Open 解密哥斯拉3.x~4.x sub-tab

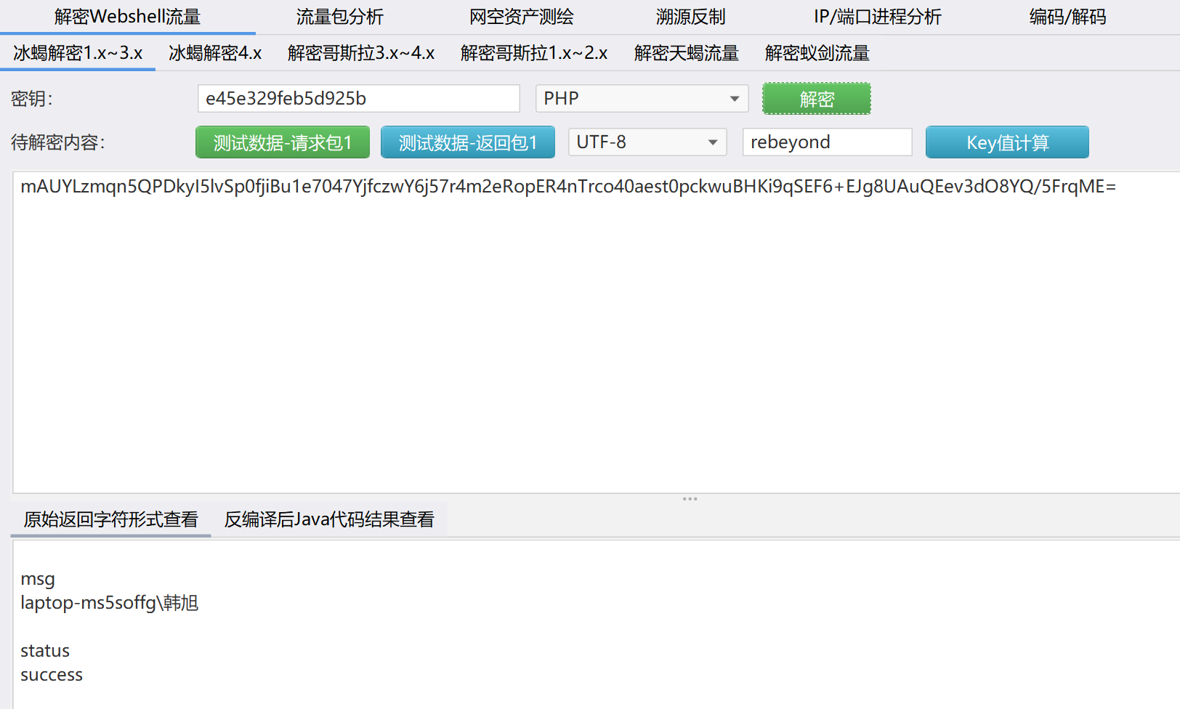click(361, 53)
